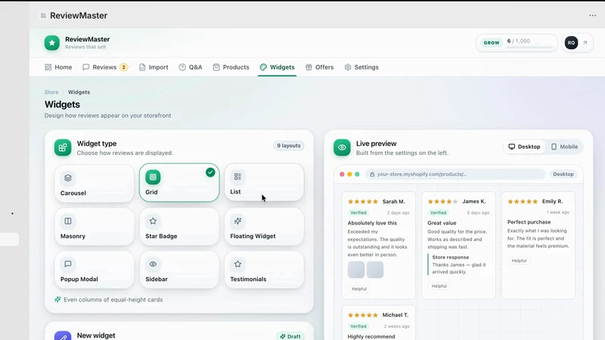Open the three-dot menu at top right
This screenshot has height=340, width=605.
pos(592,15)
